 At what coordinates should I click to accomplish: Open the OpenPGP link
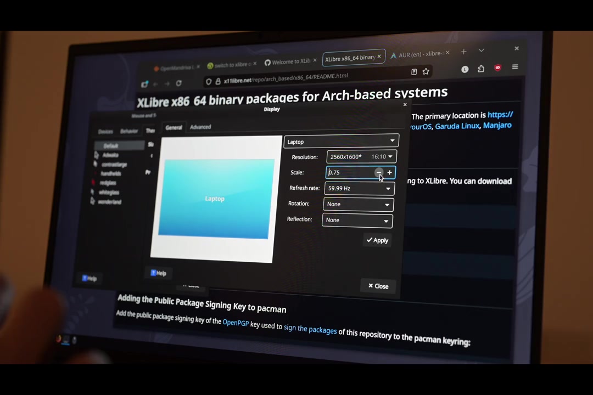[x=236, y=323]
